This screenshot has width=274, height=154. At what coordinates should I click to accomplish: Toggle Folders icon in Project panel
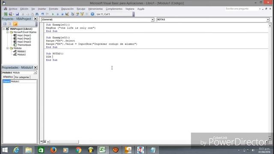(15, 24)
